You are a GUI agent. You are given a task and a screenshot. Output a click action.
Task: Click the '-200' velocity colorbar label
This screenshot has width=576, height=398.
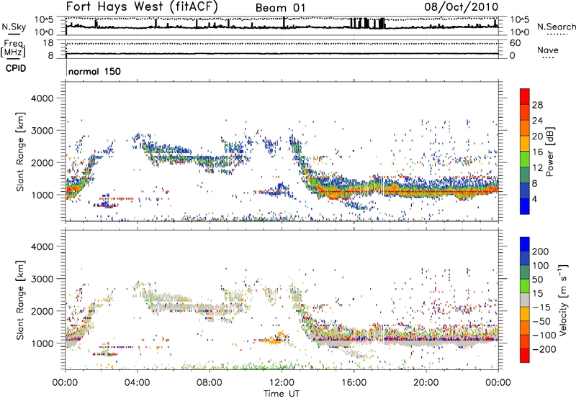pyautogui.click(x=544, y=349)
